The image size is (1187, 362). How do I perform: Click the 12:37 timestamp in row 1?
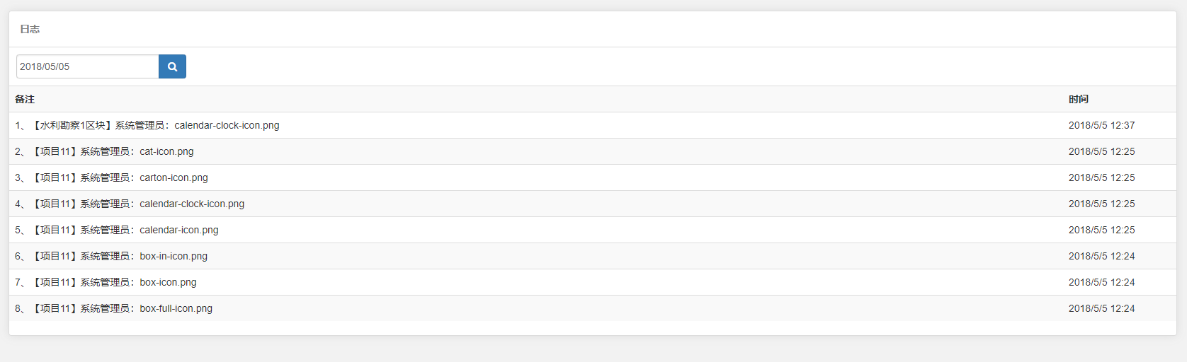(x=1101, y=125)
